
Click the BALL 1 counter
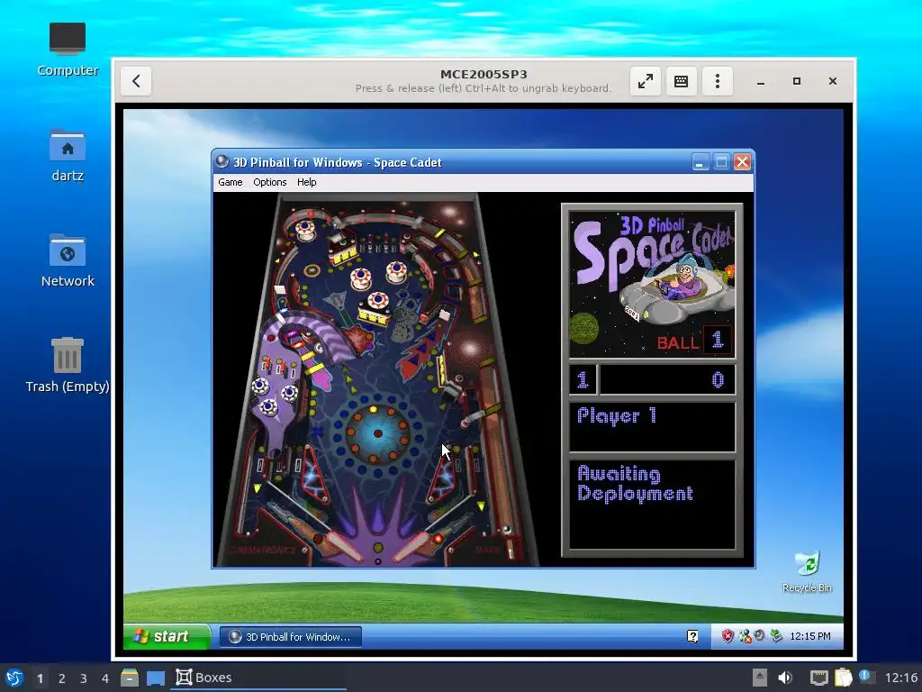[x=694, y=341]
